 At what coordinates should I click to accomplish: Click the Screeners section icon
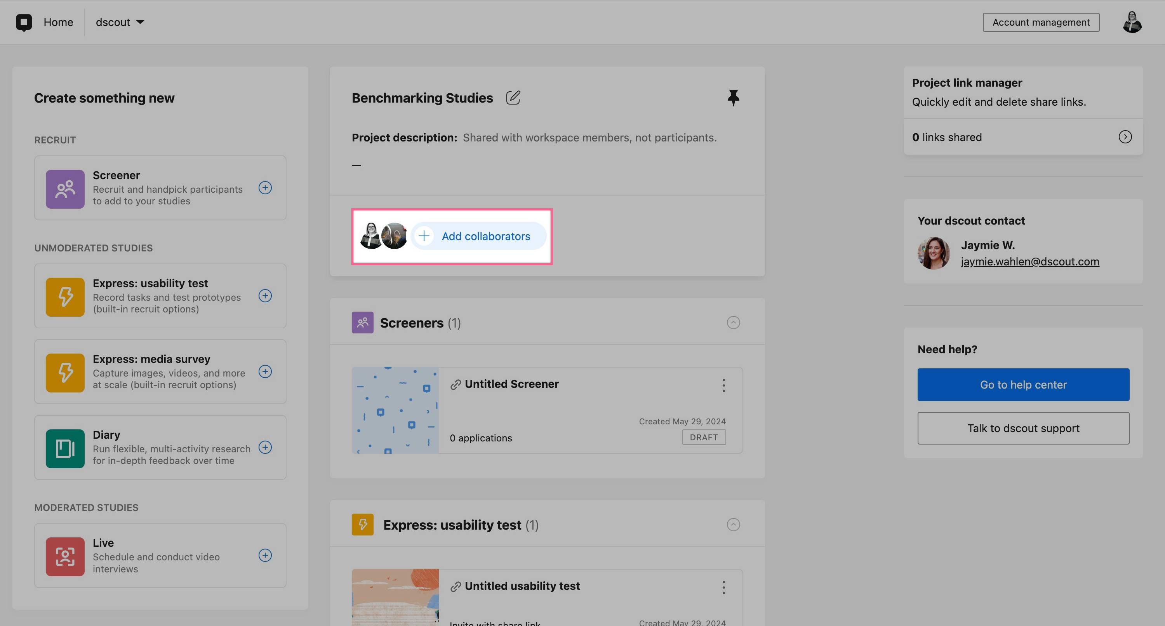(x=363, y=323)
